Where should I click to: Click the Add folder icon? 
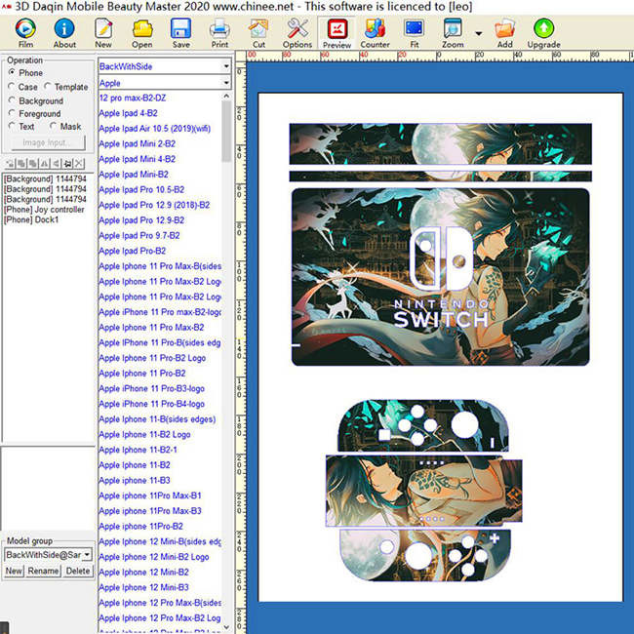coord(504,33)
